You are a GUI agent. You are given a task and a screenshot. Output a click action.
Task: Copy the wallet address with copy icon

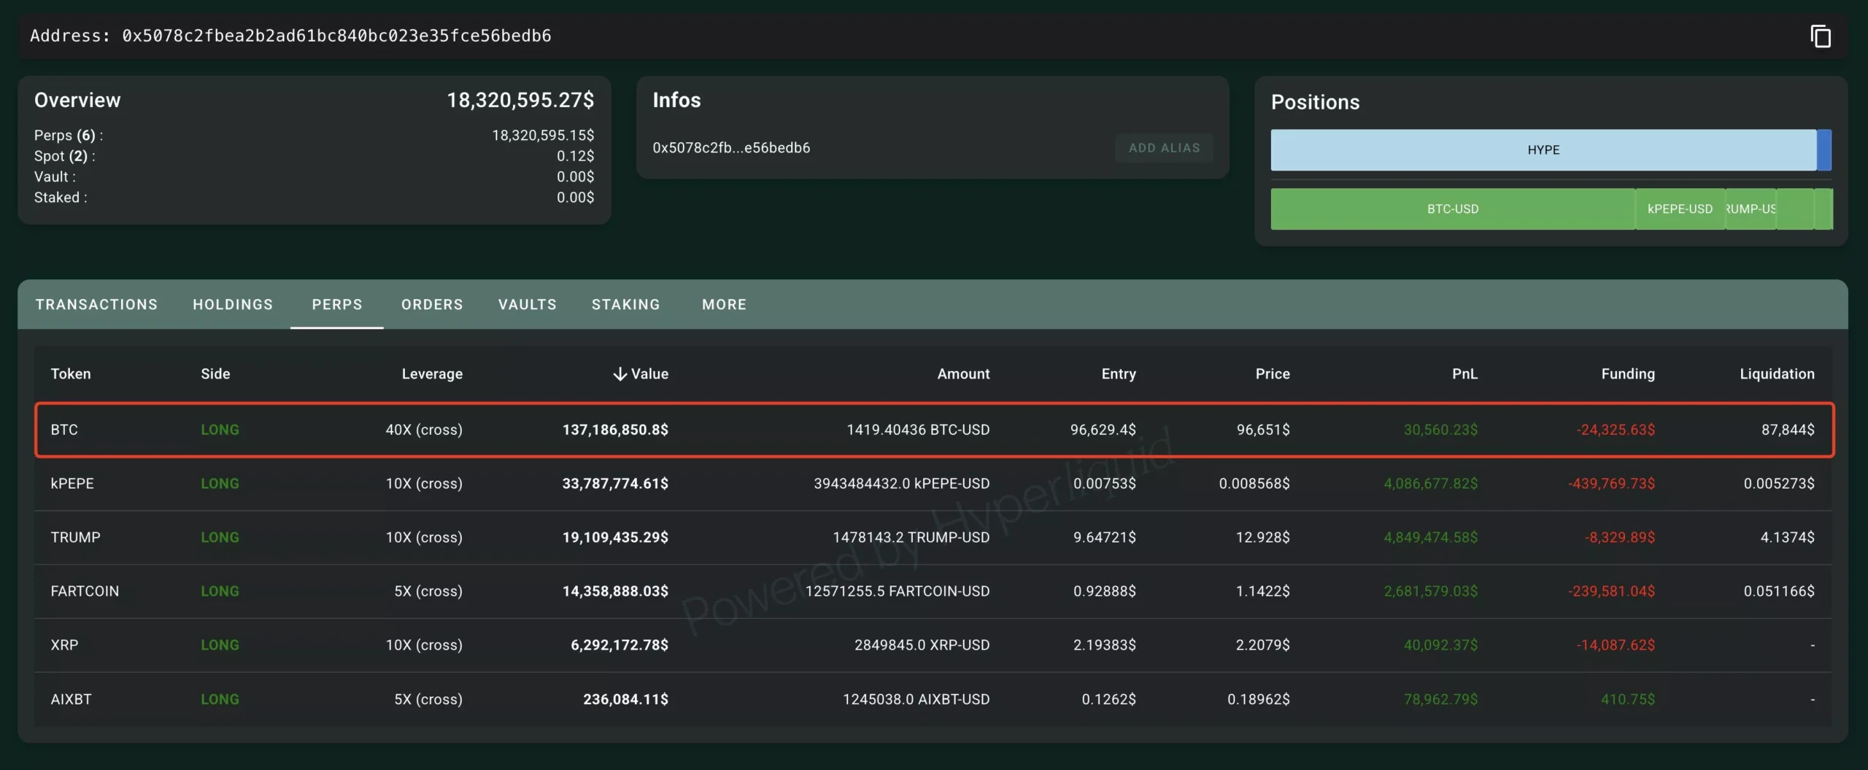pyautogui.click(x=1820, y=36)
